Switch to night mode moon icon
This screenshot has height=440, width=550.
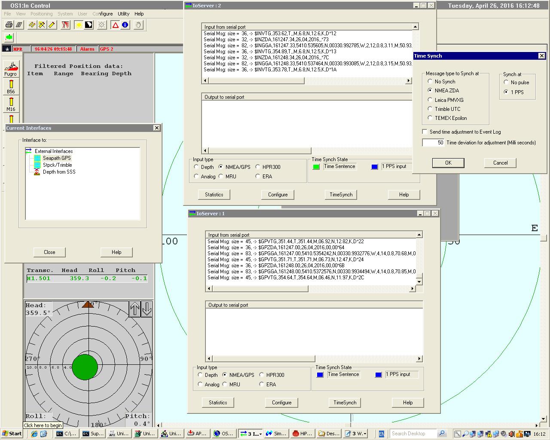[89, 25]
